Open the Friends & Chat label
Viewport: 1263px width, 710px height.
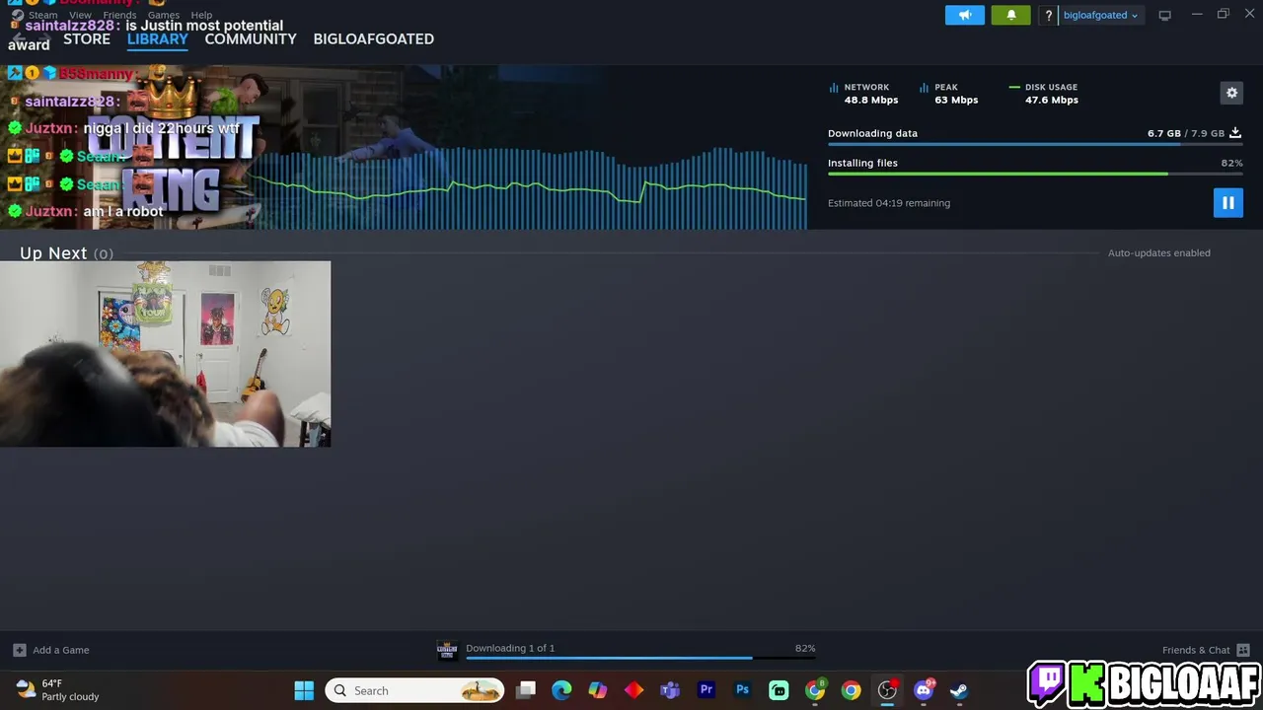click(x=1196, y=650)
